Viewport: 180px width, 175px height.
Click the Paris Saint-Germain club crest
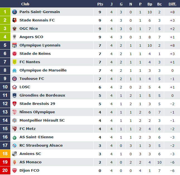pos(14,12)
